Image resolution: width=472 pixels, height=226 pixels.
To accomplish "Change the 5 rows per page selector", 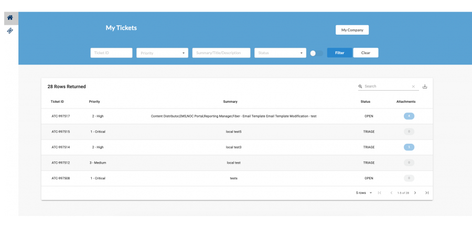I will 364,193.
